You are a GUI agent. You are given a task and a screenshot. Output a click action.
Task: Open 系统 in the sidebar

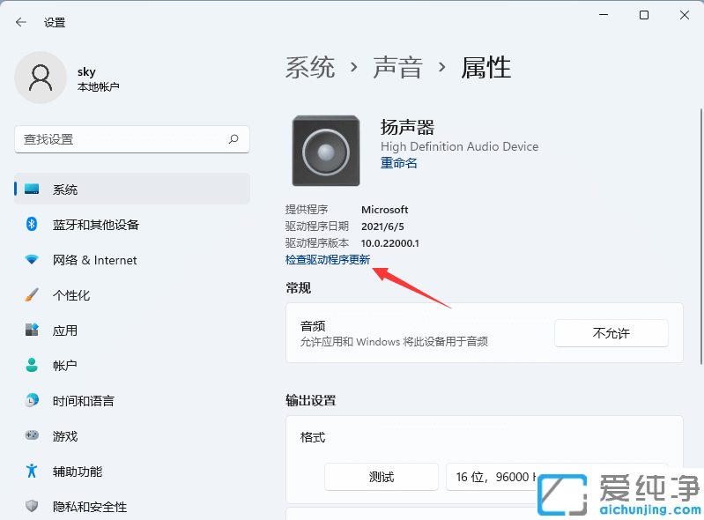click(132, 189)
